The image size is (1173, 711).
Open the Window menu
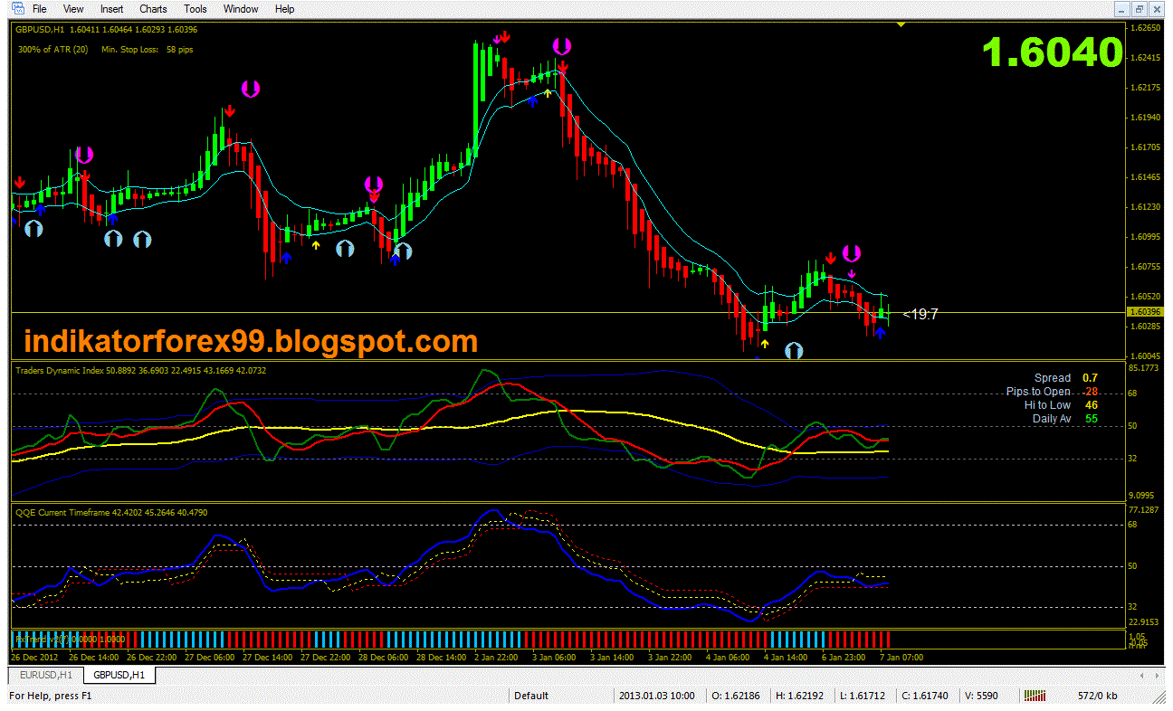click(241, 9)
